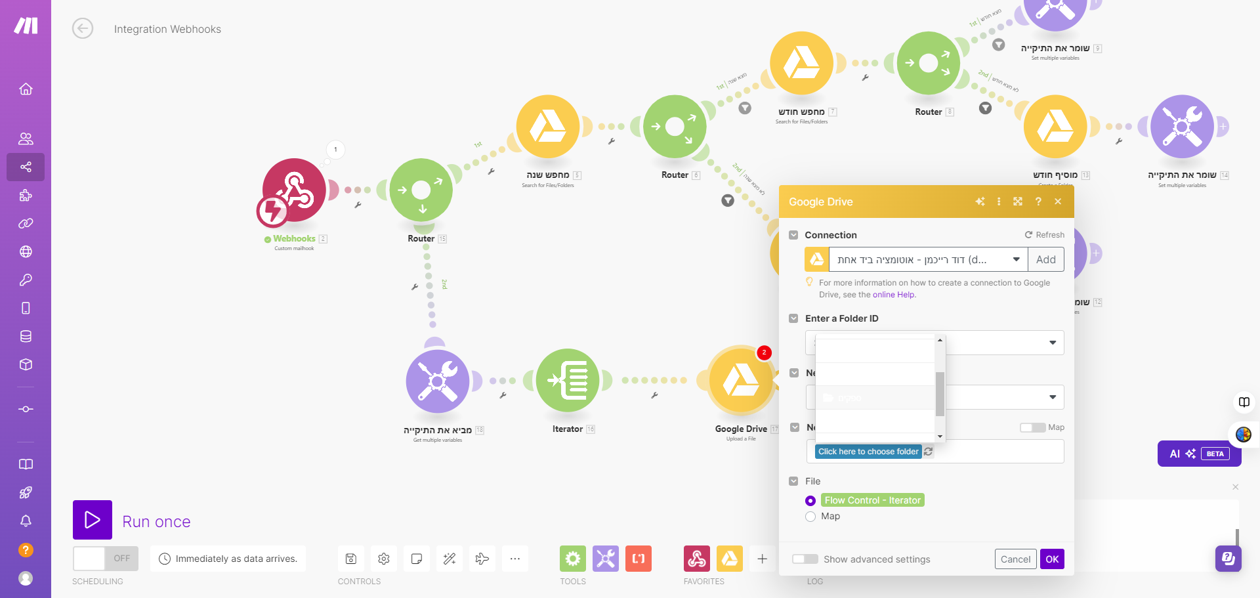Click the folder field refresh icon

tap(928, 452)
